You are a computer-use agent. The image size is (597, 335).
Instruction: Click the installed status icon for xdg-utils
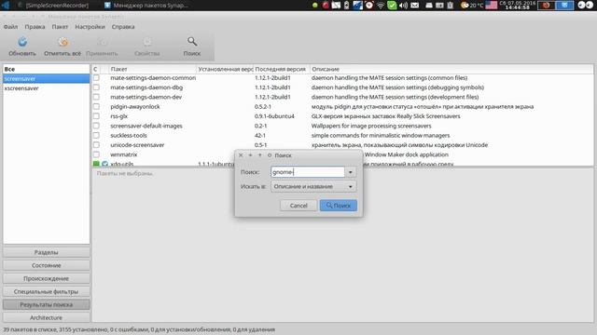pos(96,164)
